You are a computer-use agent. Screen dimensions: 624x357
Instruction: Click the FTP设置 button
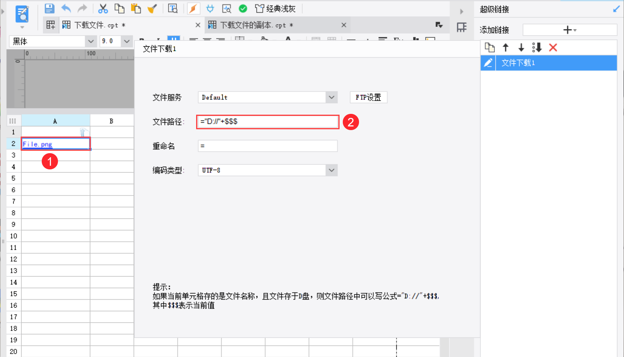click(x=368, y=97)
